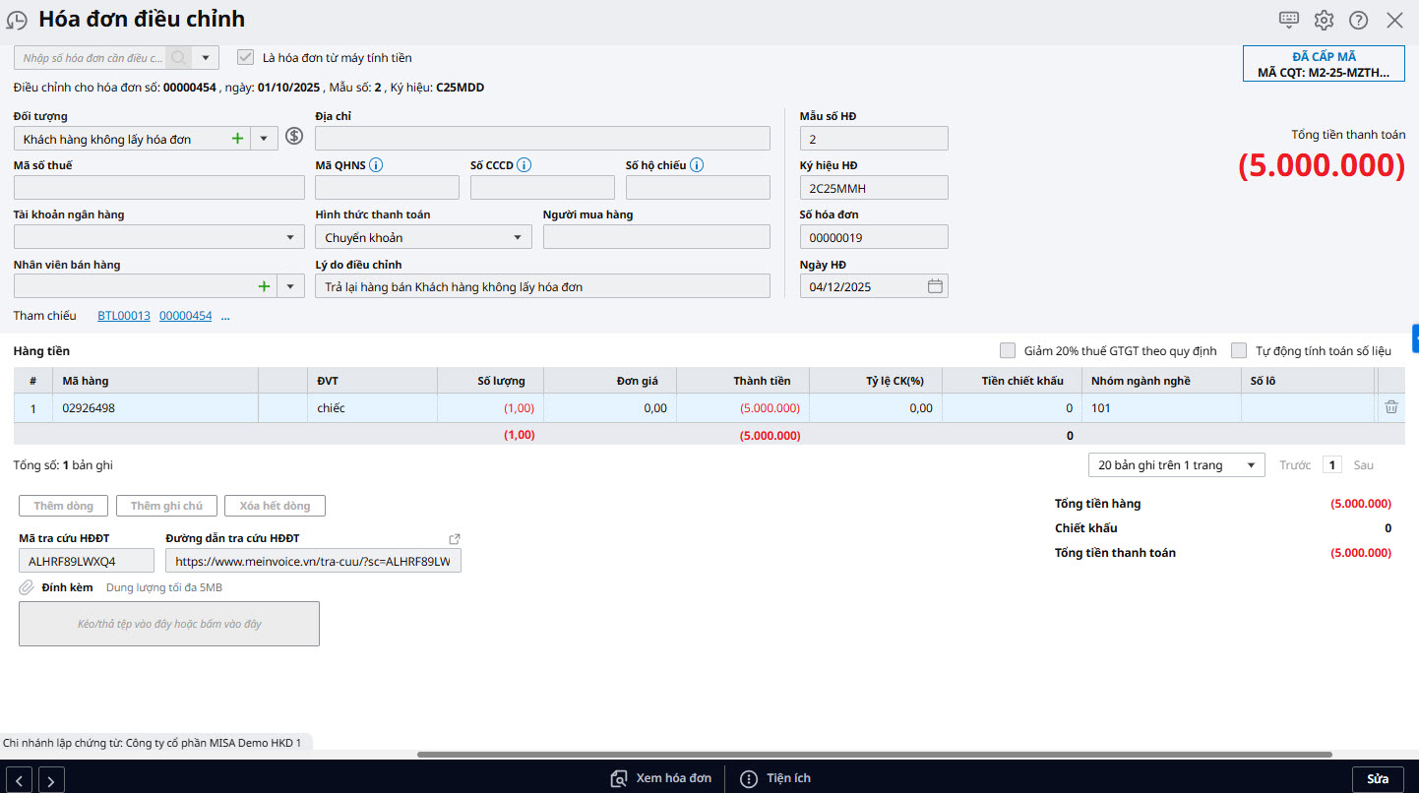
Task: Open the keyboard shortcuts icon
Action: point(1288,20)
